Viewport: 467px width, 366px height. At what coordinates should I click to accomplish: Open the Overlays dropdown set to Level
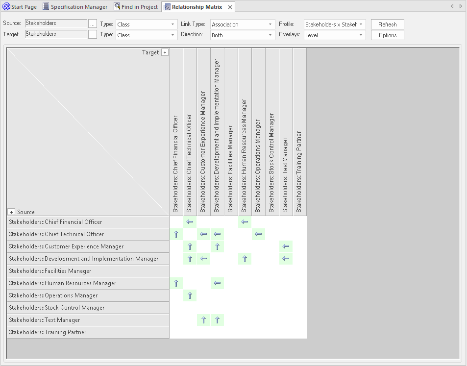[x=335, y=35]
